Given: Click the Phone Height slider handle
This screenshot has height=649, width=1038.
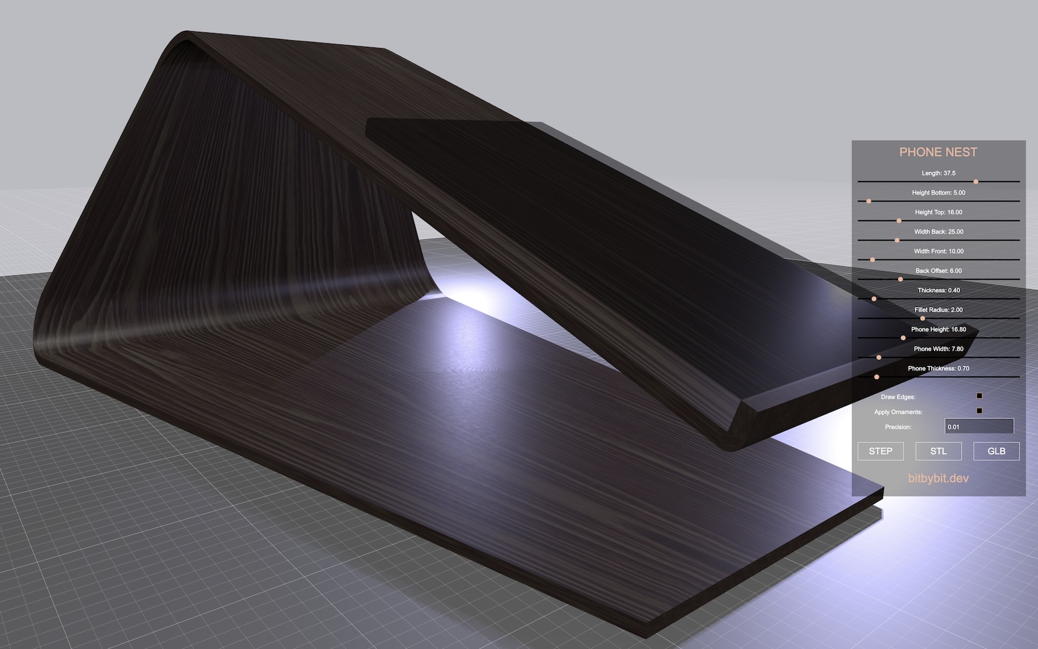Looking at the screenshot, I should tap(903, 338).
